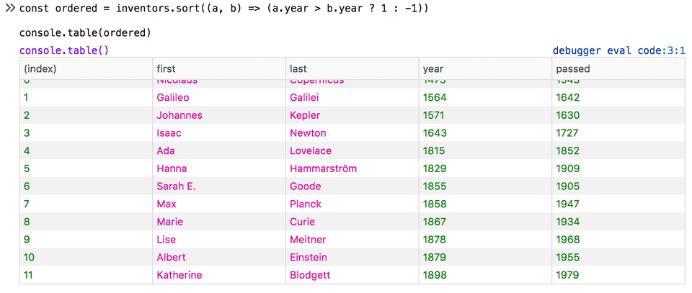Screen dimensions: 692x293
Task: Select the Blodgett last name cell
Action: click(x=311, y=275)
